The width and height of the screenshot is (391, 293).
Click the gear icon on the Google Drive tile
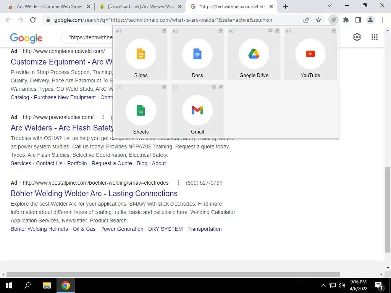[270, 31]
